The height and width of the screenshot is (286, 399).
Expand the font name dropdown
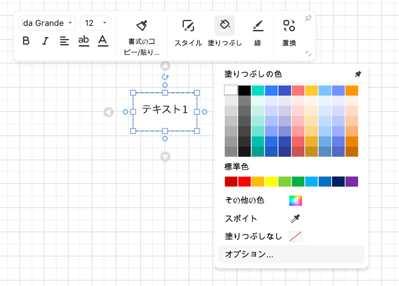point(70,23)
